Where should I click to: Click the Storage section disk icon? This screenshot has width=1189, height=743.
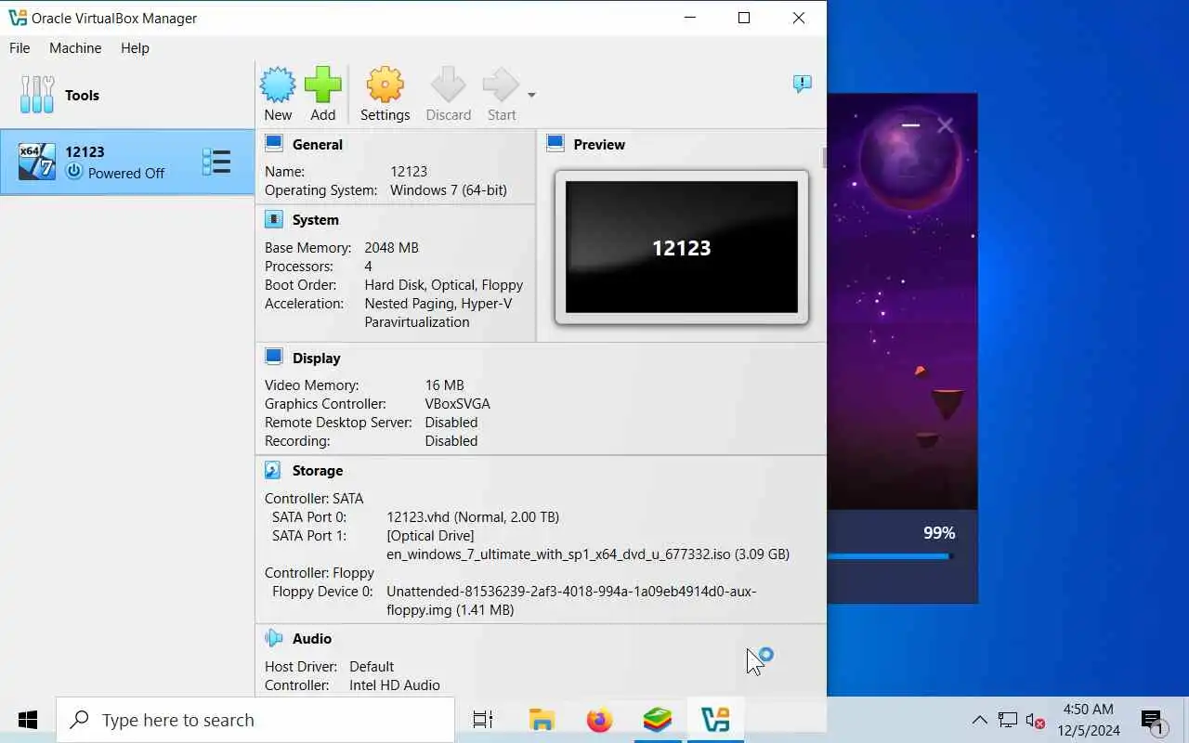click(274, 470)
